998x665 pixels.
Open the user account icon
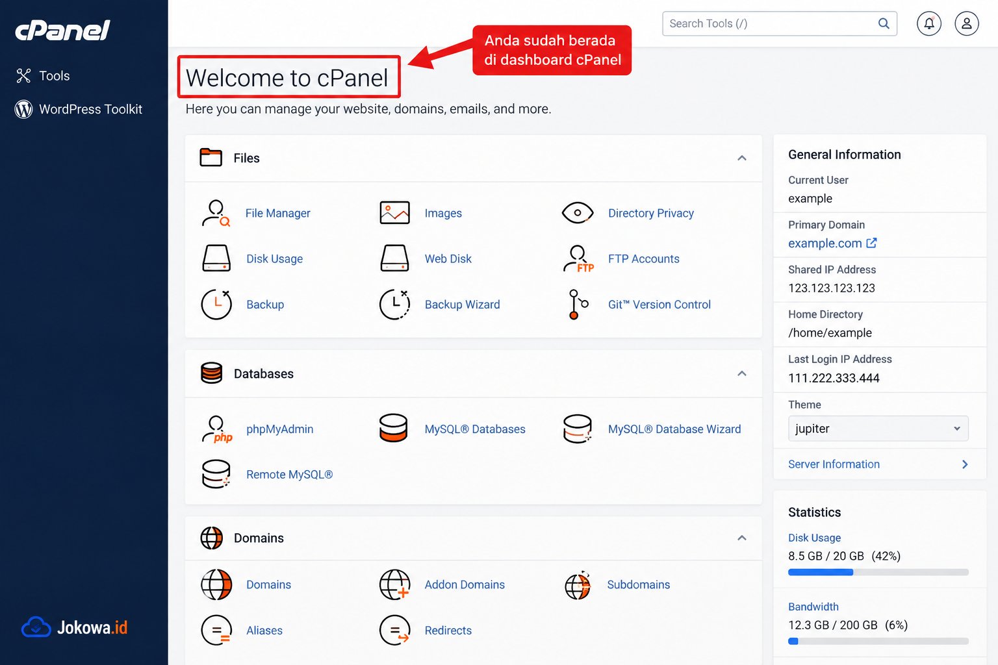[x=967, y=23]
